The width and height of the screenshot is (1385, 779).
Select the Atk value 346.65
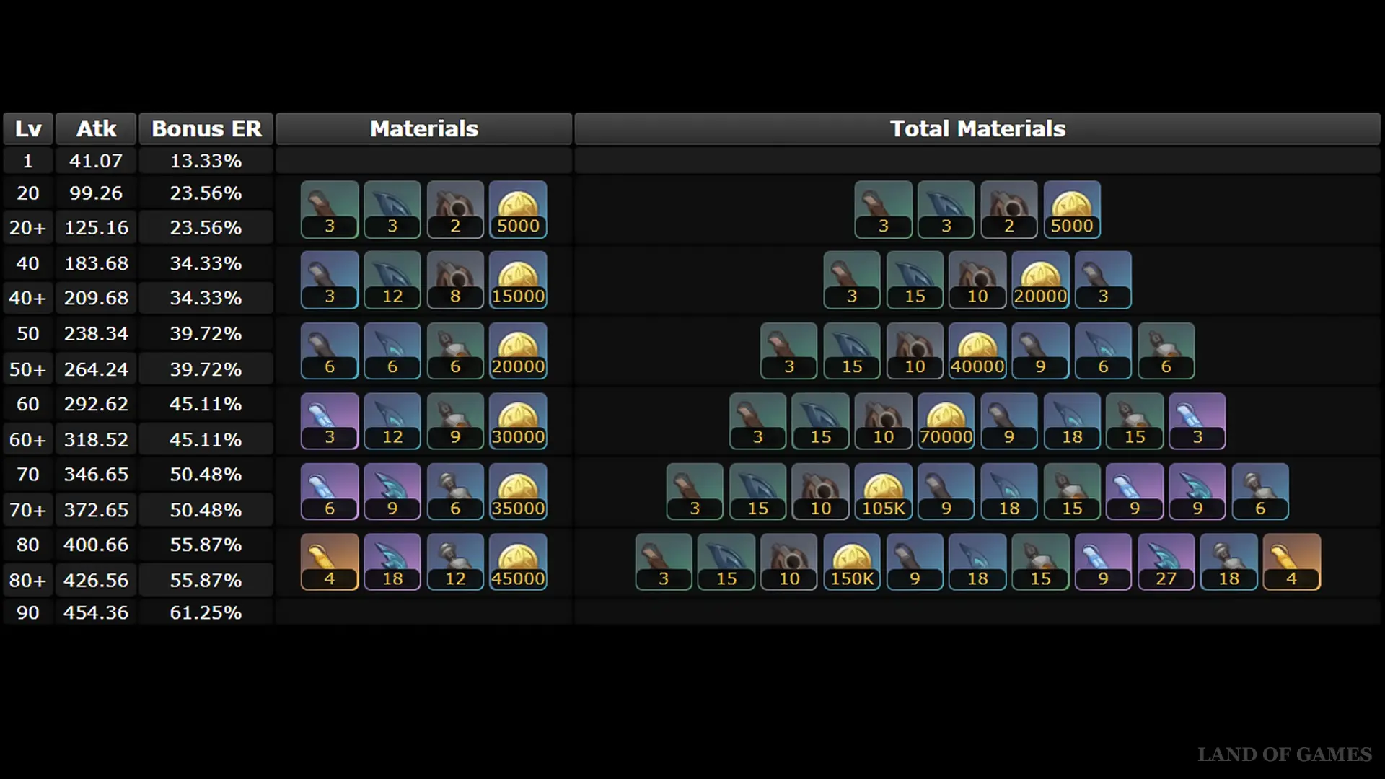click(96, 475)
